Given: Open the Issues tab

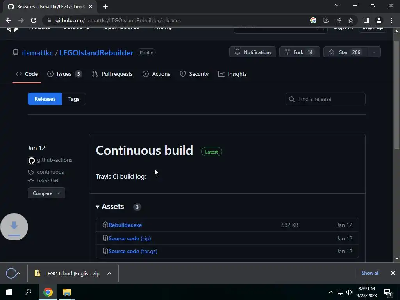Looking at the screenshot, I should [64, 74].
